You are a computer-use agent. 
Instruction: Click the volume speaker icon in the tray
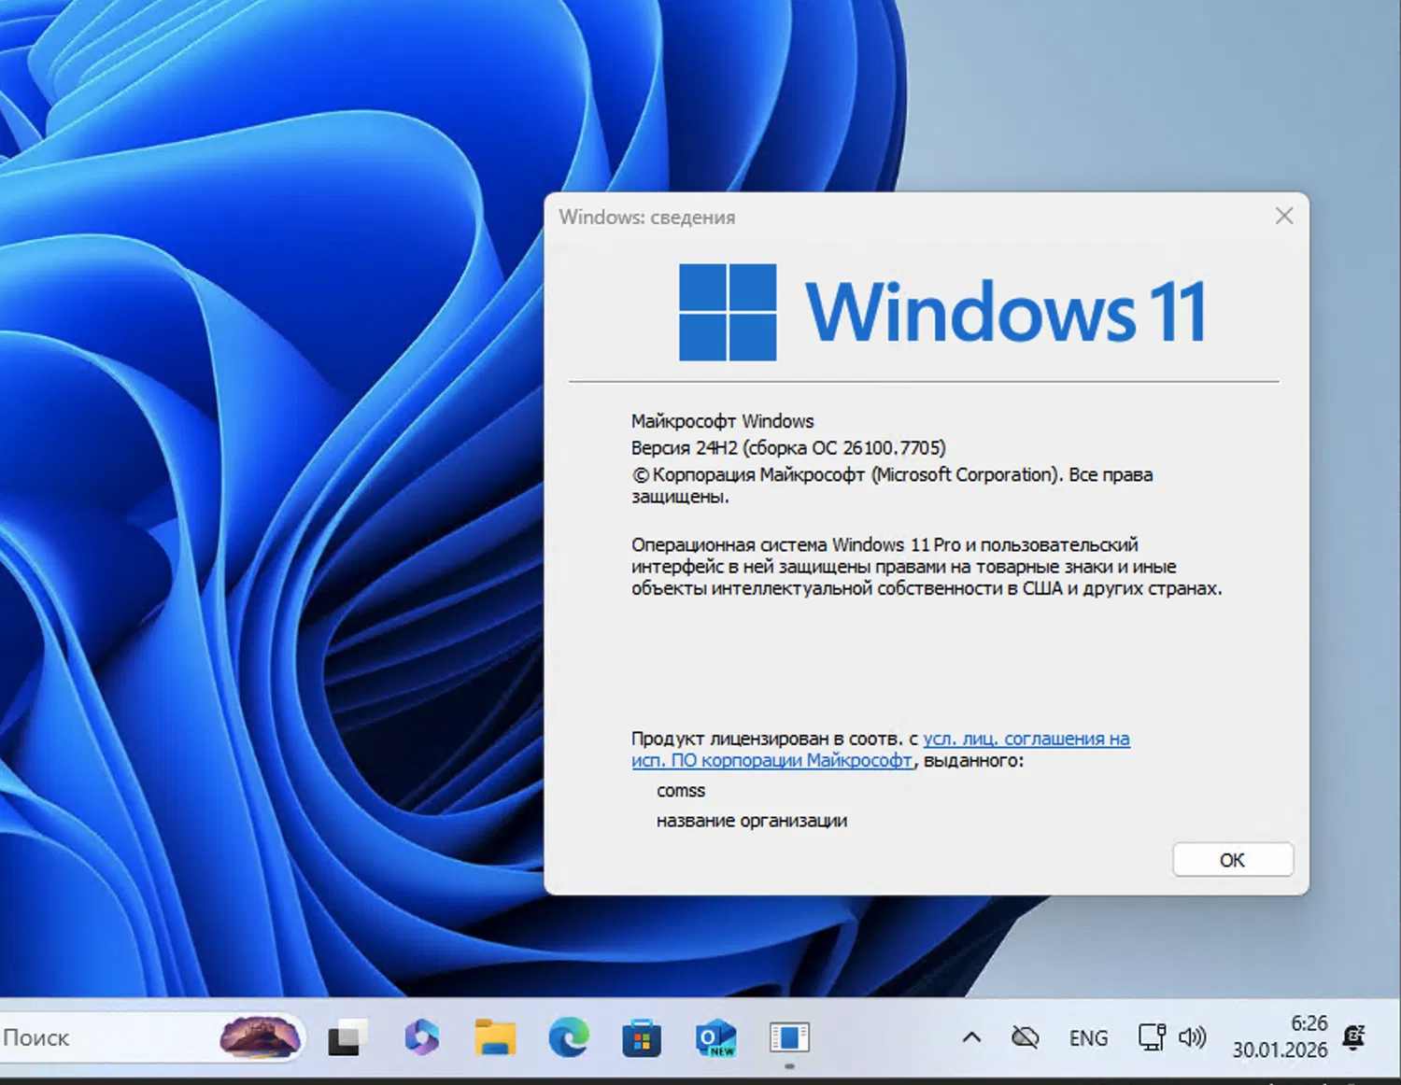1191,1036
